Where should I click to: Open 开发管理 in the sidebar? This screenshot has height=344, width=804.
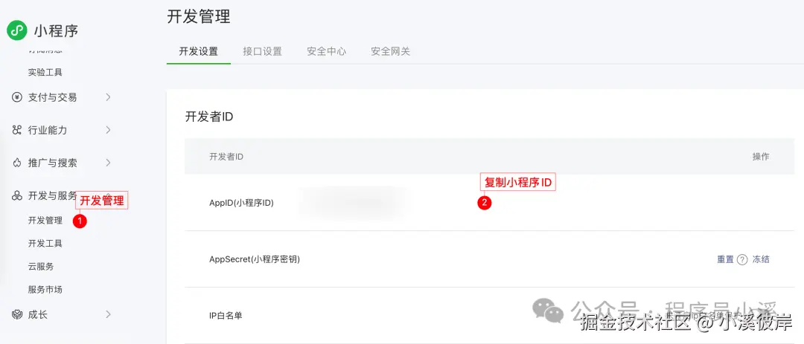(x=45, y=221)
